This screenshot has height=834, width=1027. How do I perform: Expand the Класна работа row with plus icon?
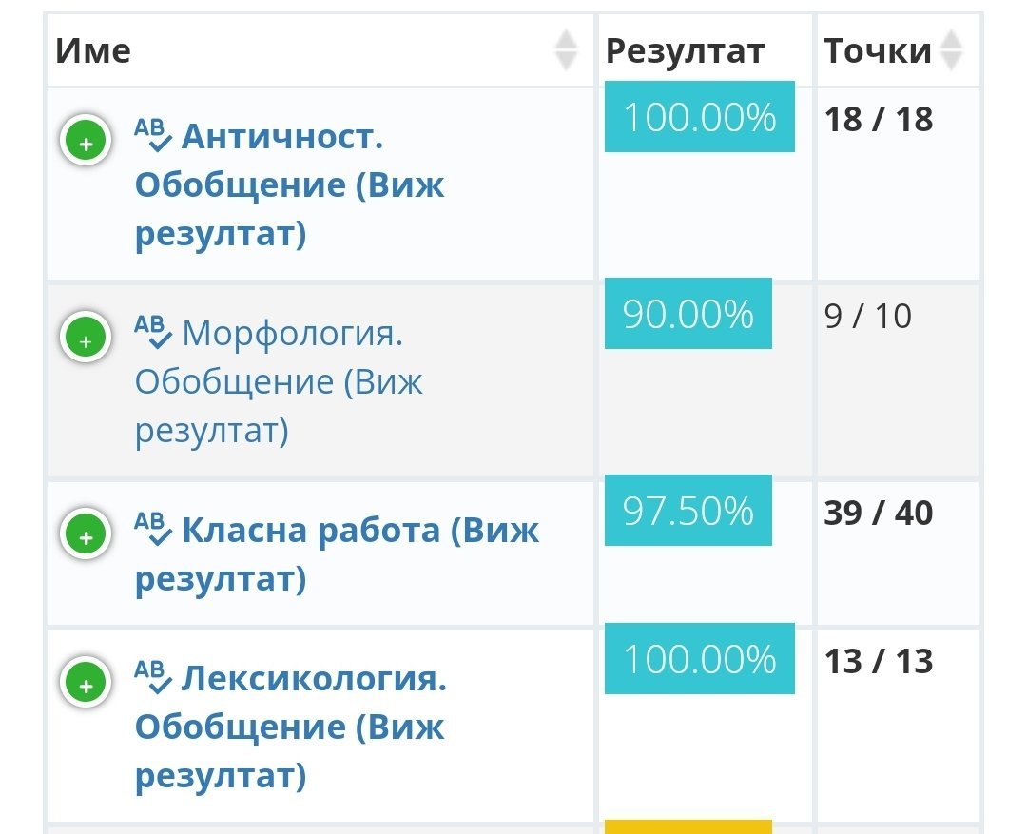[x=86, y=536]
